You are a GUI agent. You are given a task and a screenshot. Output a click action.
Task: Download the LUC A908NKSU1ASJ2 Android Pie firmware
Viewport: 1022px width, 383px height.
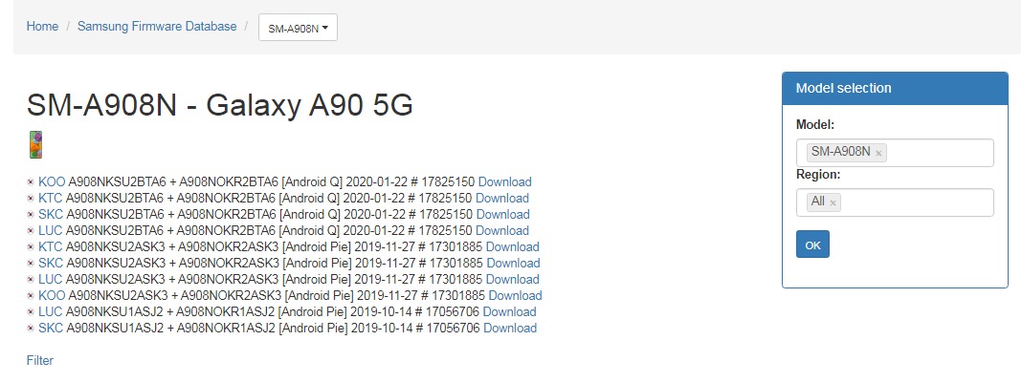[509, 311]
